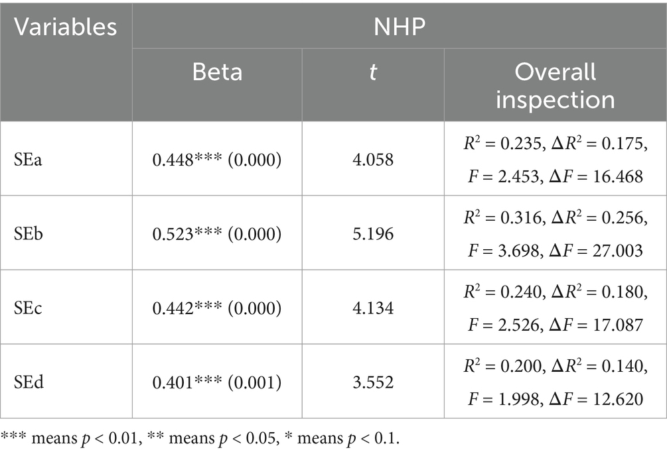Click the cell with ΔF = 12.620
The width and height of the screenshot is (667, 454).
pyautogui.click(x=555, y=382)
